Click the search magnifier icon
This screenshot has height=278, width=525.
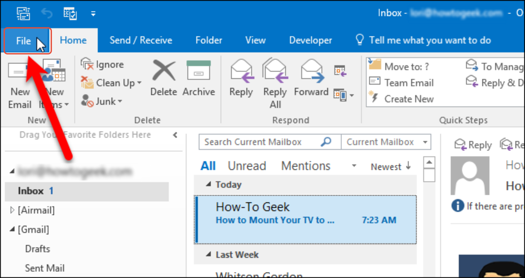tap(326, 142)
